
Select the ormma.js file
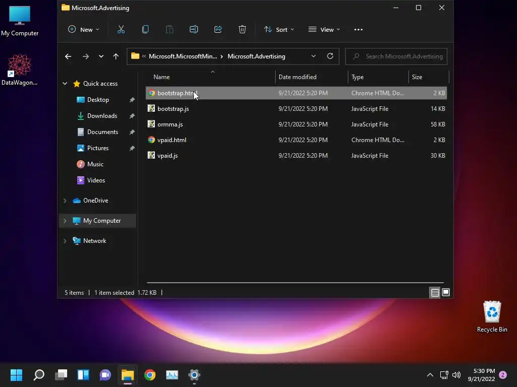(296, 124)
